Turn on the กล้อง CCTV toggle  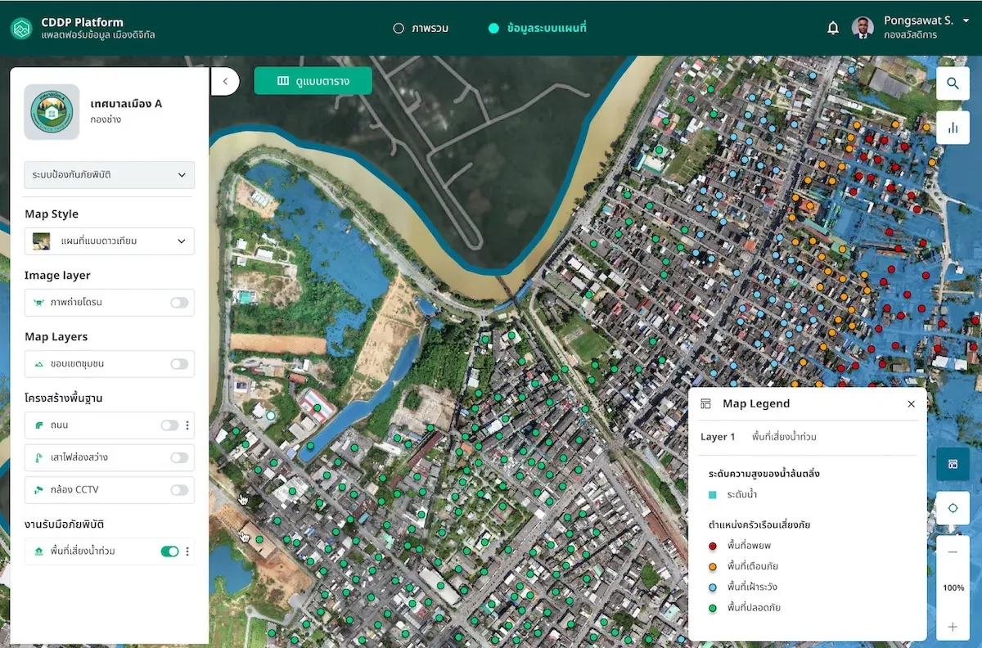179,490
